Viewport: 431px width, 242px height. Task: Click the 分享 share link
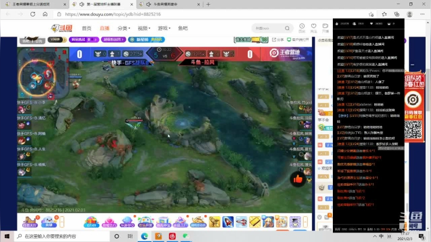coord(278,40)
